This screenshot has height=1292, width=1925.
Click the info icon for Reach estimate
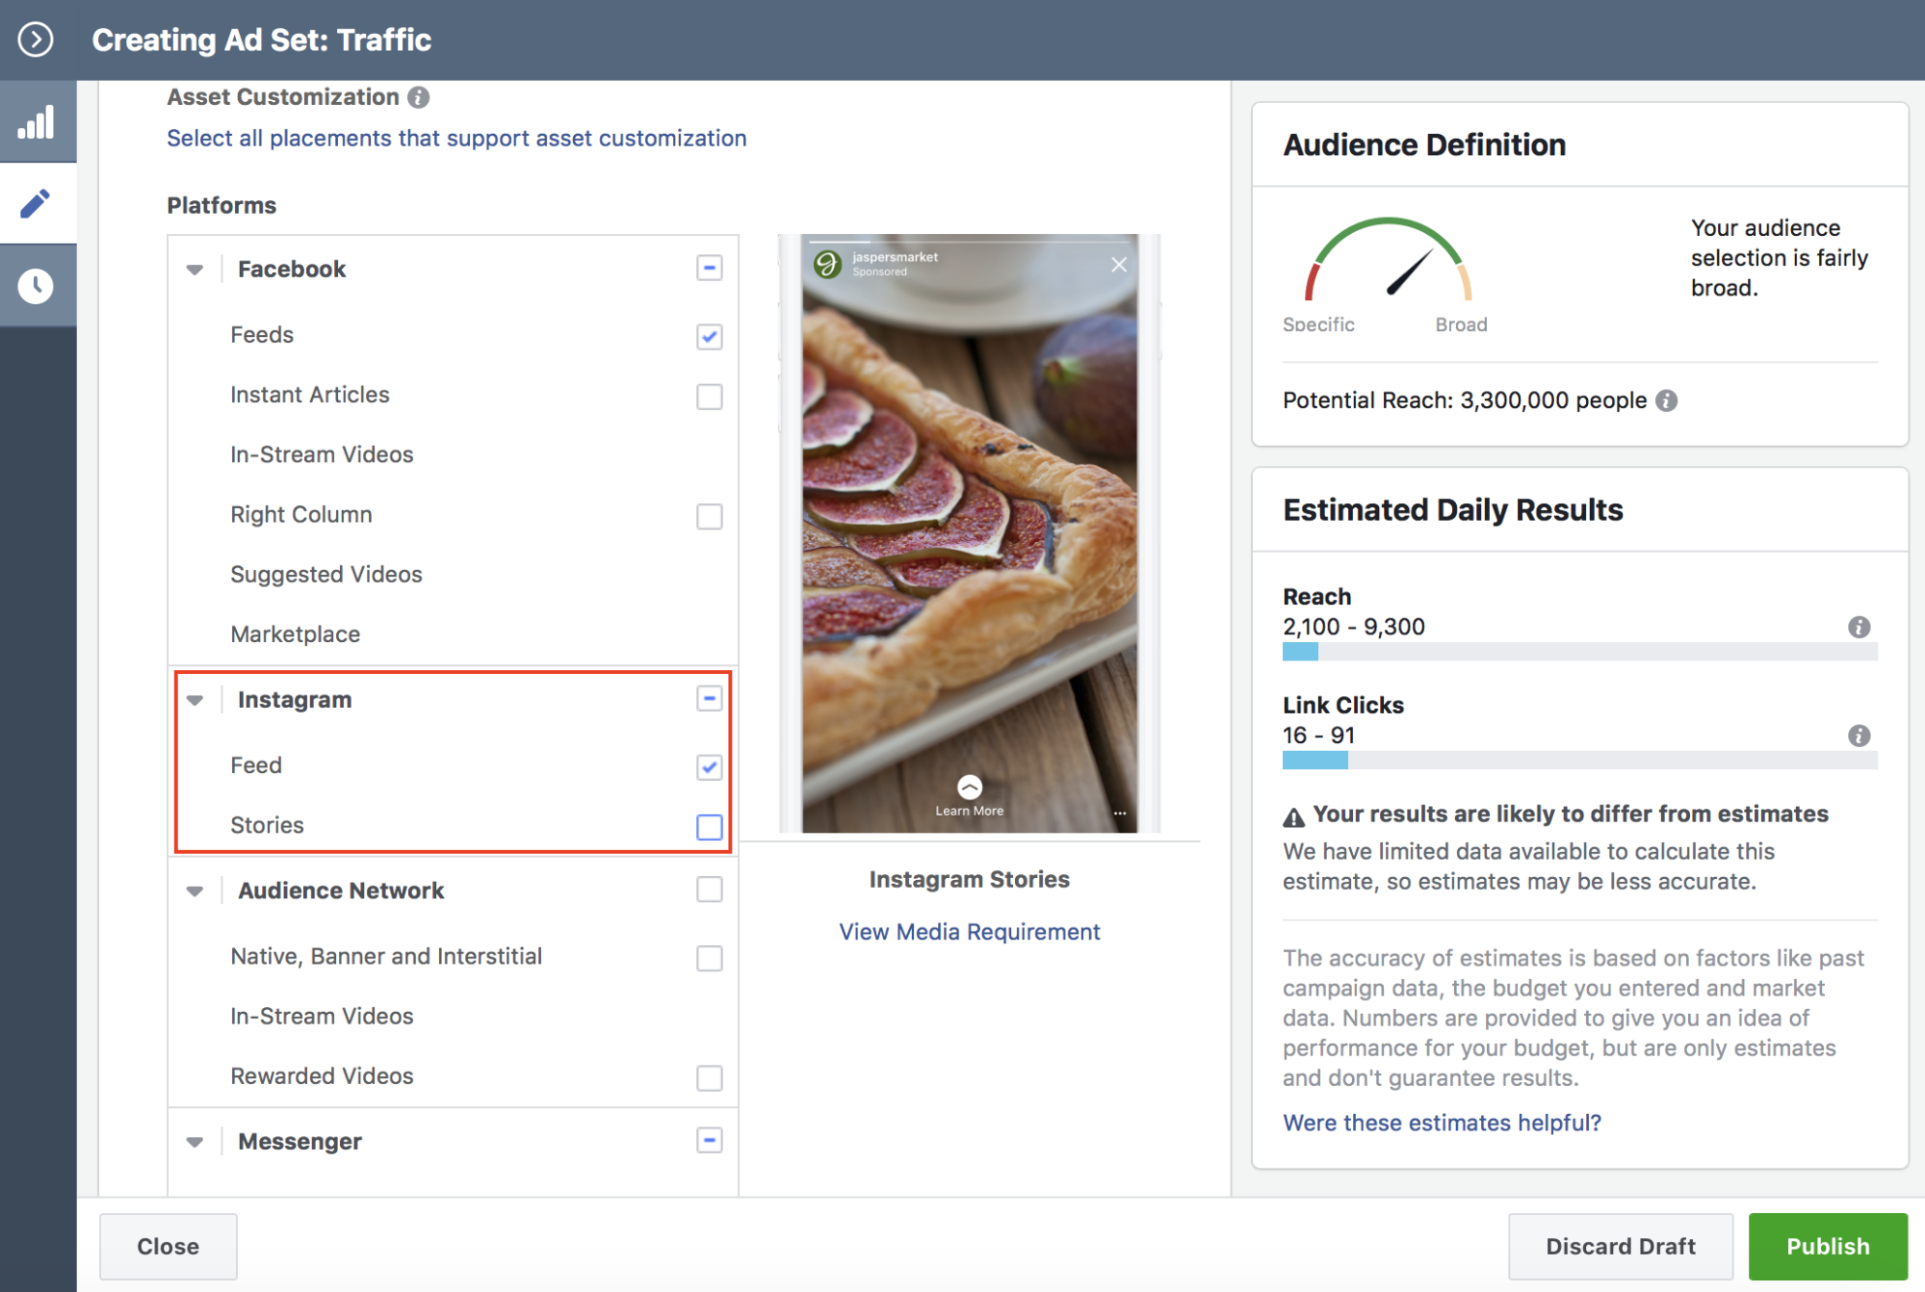1859,627
